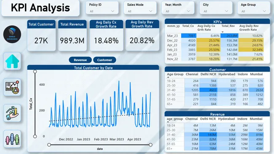The width and height of the screenshot is (274, 154).
Task: Sort KPI table by mmm_yy header
Action: click(173, 26)
